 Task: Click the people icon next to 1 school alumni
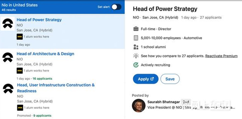(x=136, y=47)
